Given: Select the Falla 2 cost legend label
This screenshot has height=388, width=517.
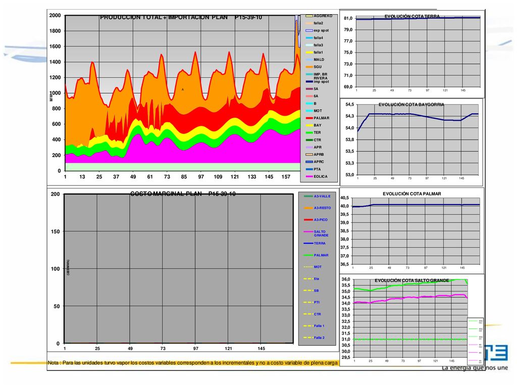Looking at the screenshot, I should click(x=319, y=338).
